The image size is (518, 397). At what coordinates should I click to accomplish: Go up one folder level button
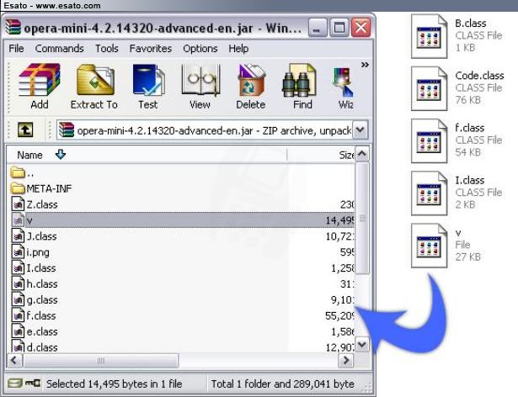pos(25,130)
